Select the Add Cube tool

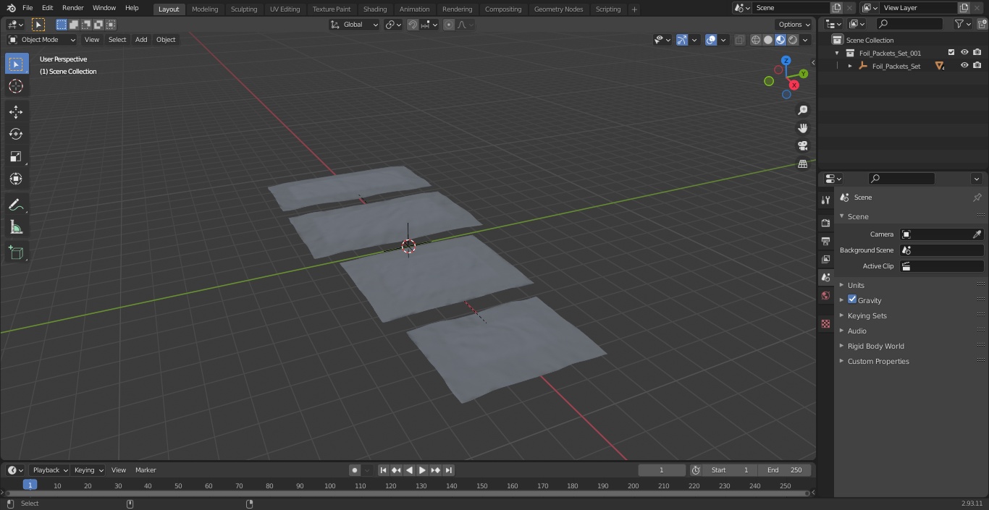pos(16,253)
